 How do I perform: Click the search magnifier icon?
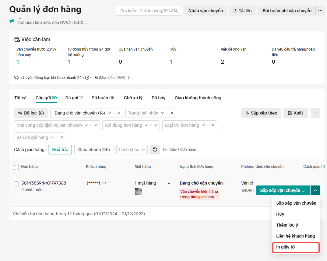point(176,11)
